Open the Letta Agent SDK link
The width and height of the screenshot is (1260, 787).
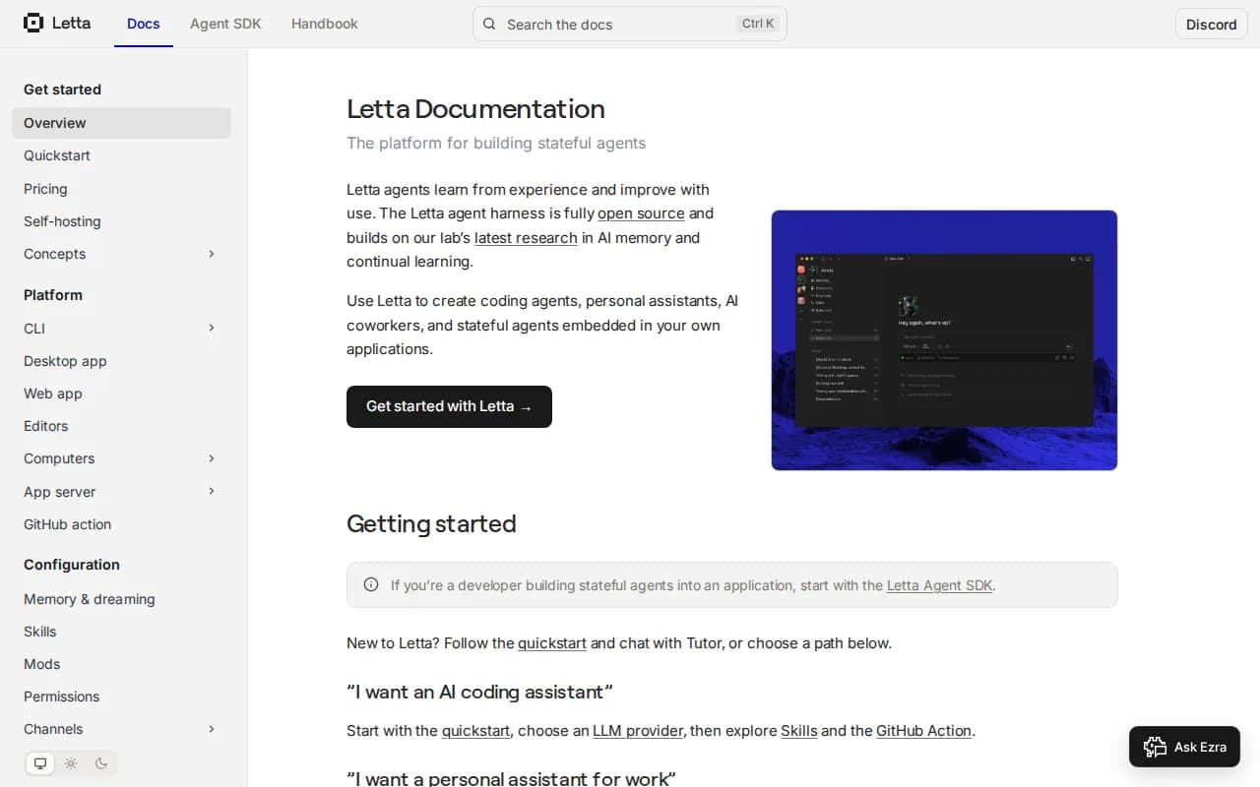point(940,585)
